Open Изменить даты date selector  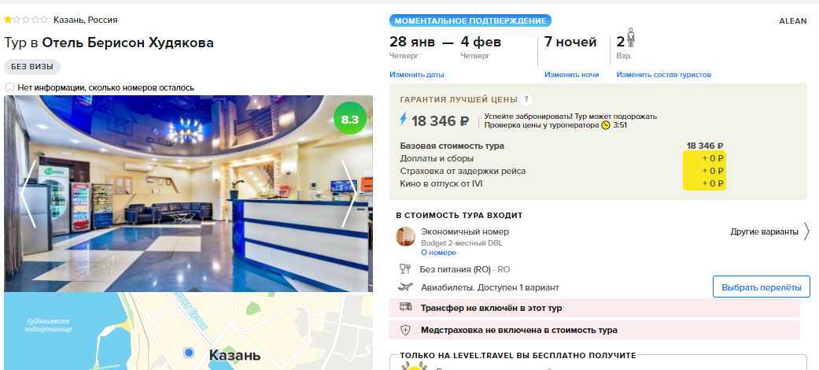pyautogui.click(x=416, y=75)
